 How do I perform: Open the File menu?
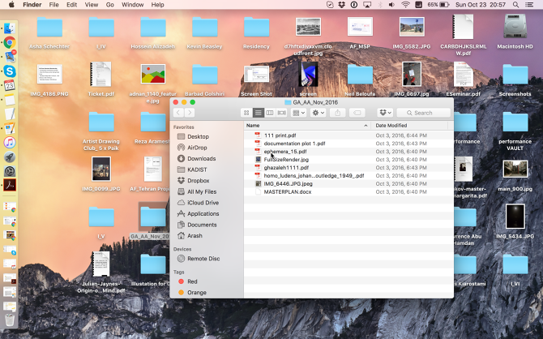tap(53, 5)
